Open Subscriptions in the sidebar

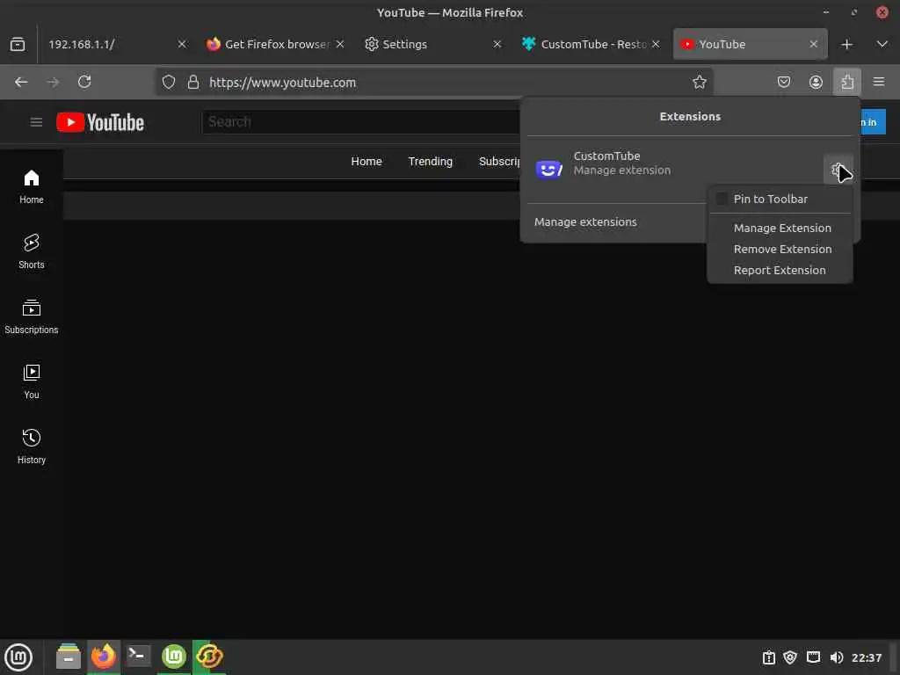click(31, 316)
